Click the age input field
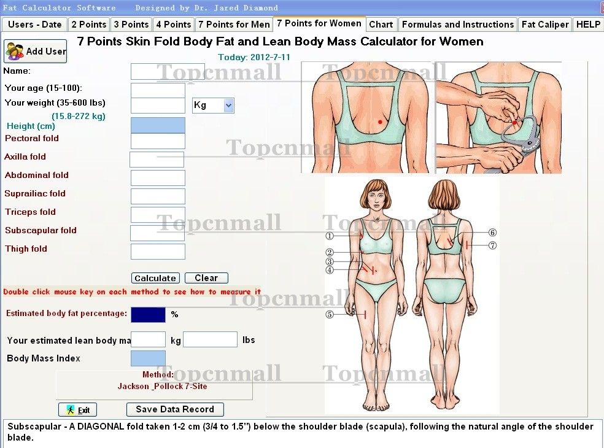Viewport: 604px width, 448px height. 158,90
